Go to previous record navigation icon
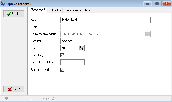Image resolution: width=172 pixels, height=102 pixels. pos(37,99)
